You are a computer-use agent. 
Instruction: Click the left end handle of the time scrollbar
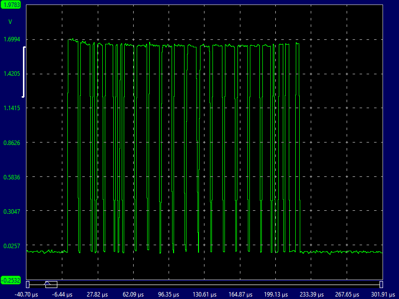(x=28, y=285)
